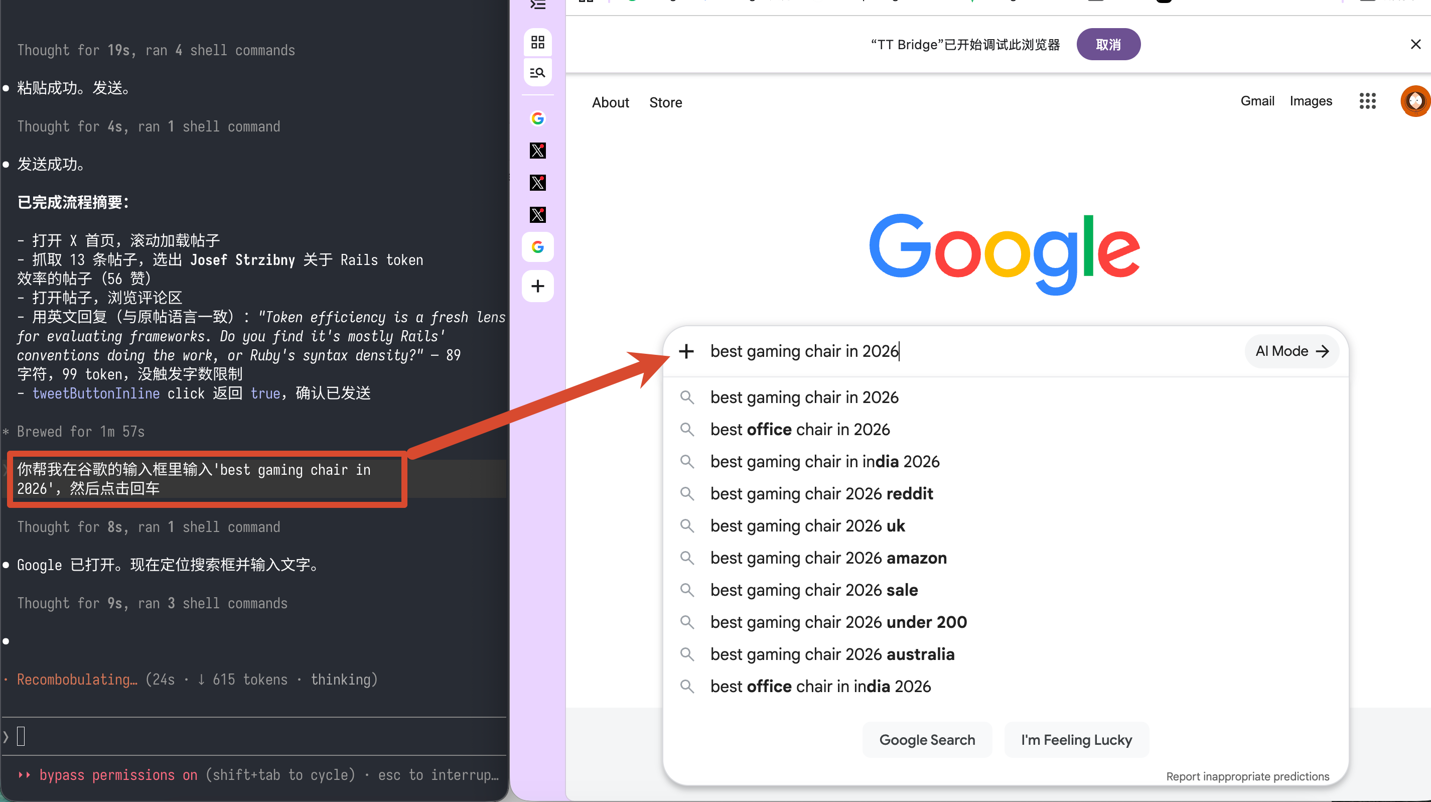Image resolution: width=1431 pixels, height=802 pixels.
Task: Switch to the second X tab in sidebar
Action: 537,183
